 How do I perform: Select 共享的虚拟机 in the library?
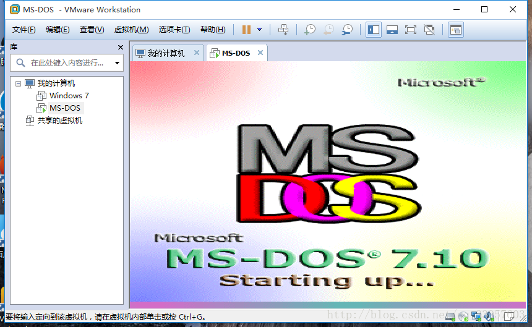tap(60, 121)
